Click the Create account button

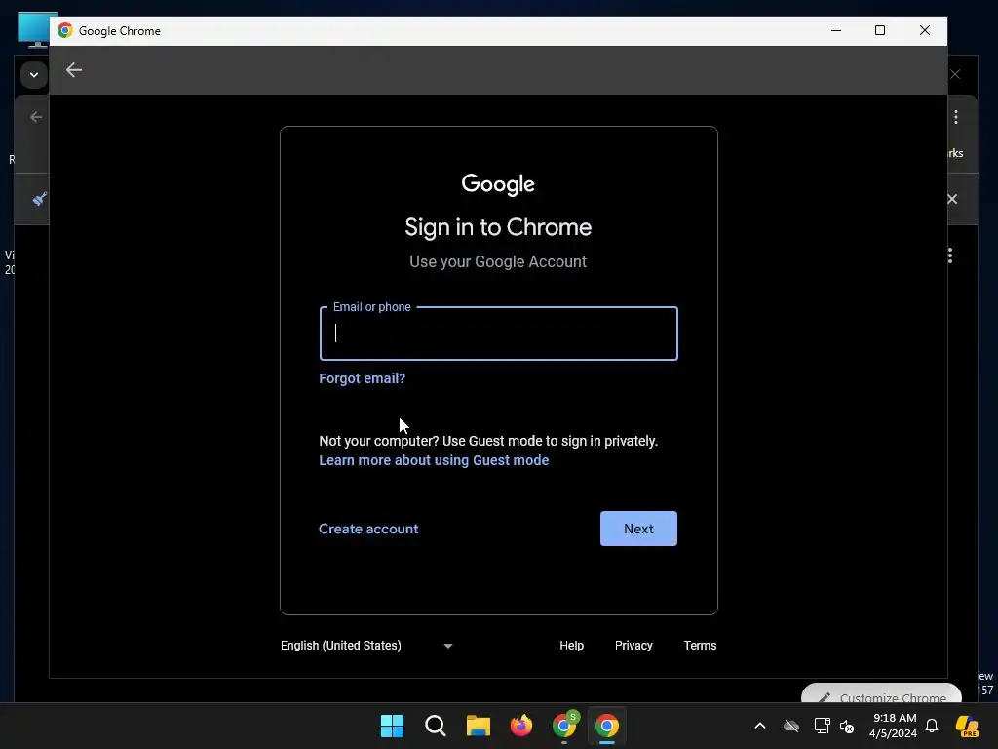367,529
